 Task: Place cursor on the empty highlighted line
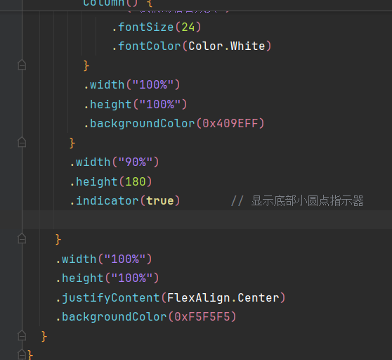207,220
